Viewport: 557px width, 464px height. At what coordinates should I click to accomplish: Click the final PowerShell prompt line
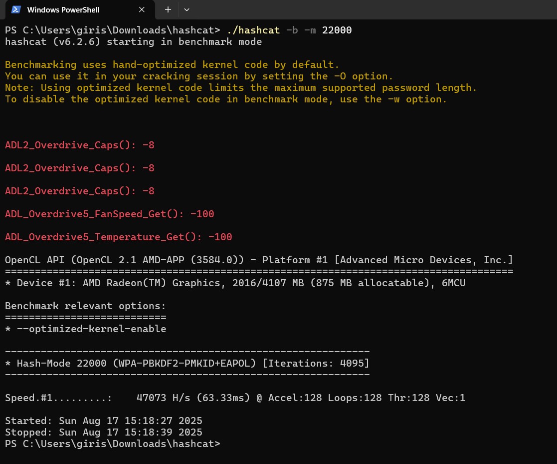(x=112, y=444)
